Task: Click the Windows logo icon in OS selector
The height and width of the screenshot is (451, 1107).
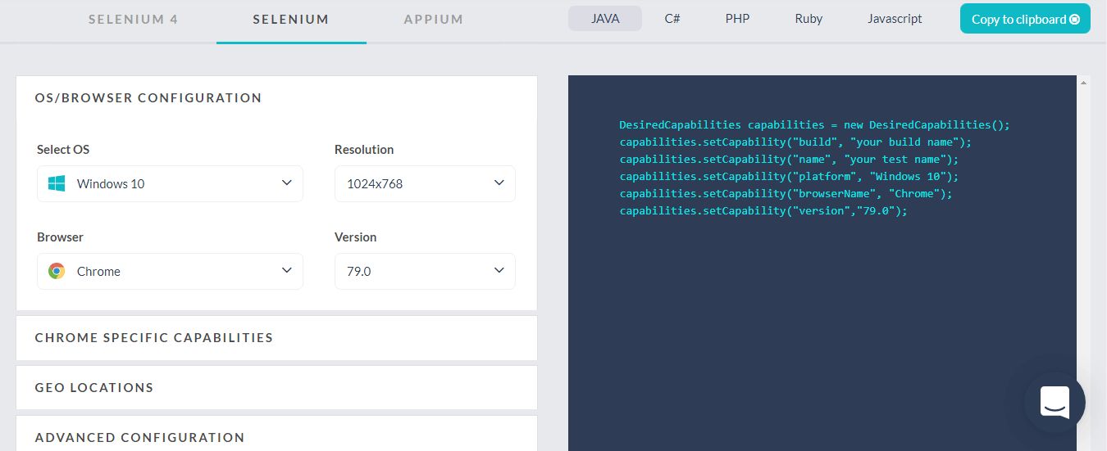Action: click(57, 184)
